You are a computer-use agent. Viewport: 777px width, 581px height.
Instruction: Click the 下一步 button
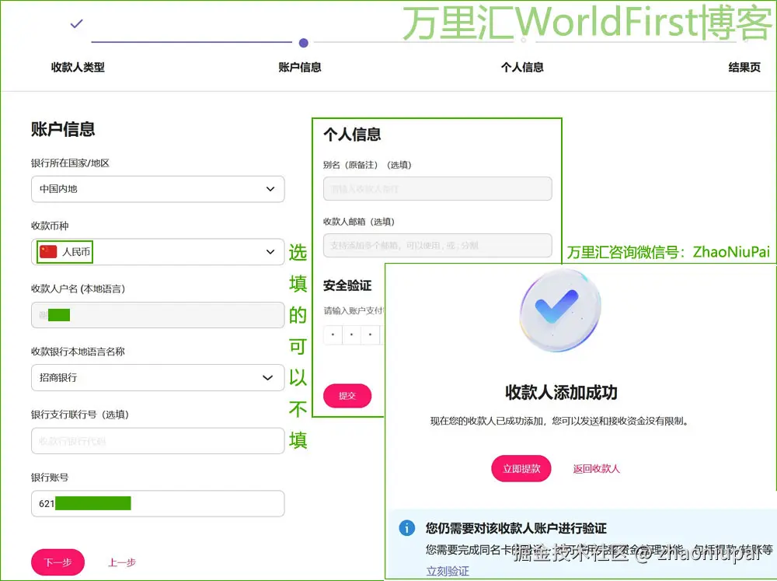[x=57, y=562]
